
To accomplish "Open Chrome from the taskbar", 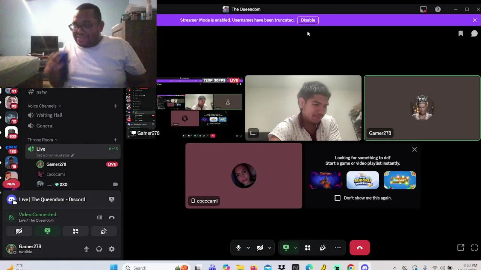I will tap(351, 267).
